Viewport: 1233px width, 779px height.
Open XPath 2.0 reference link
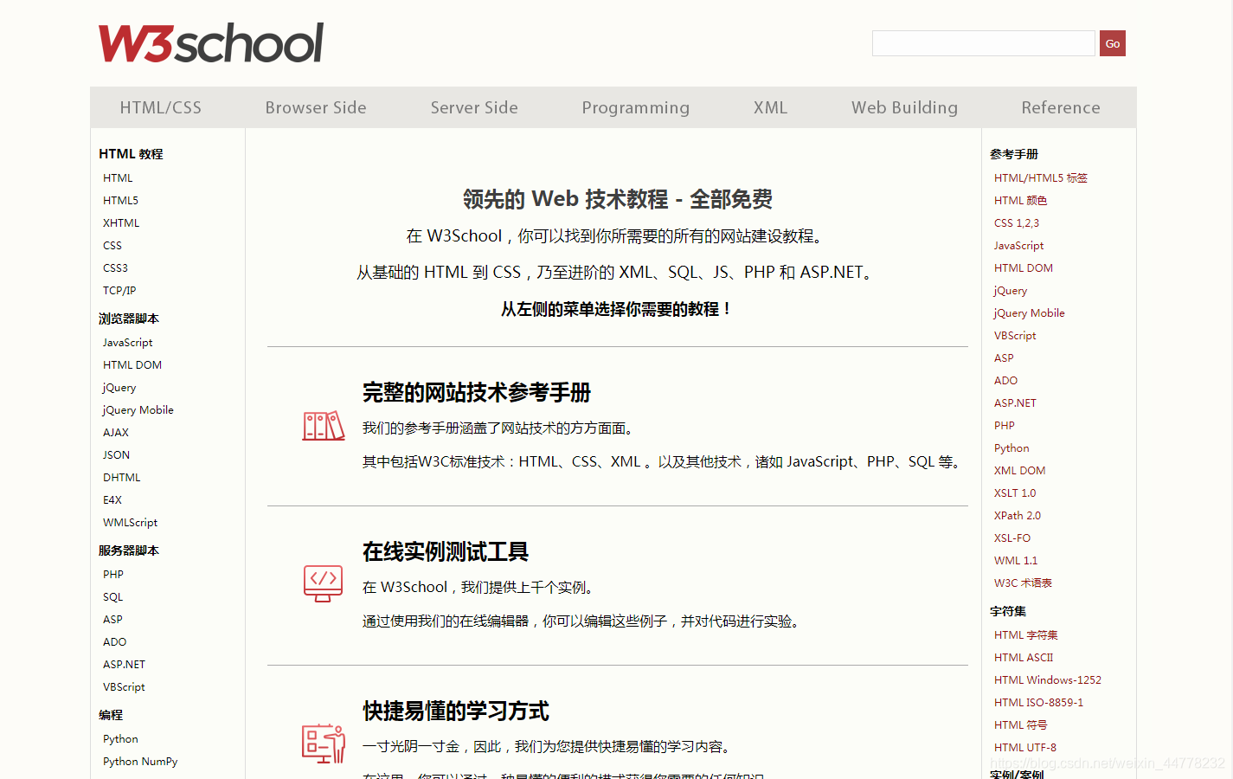coord(1018,515)
